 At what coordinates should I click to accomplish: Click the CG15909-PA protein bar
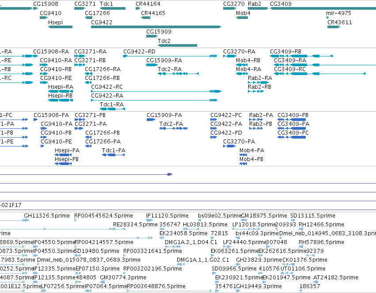151,120
